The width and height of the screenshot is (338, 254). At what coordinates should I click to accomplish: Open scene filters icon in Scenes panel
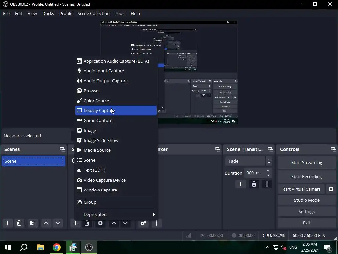33,223
